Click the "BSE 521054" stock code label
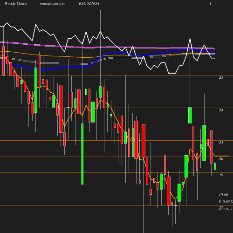Viewport: 233px width, 233px height. [x=89, y=3]
